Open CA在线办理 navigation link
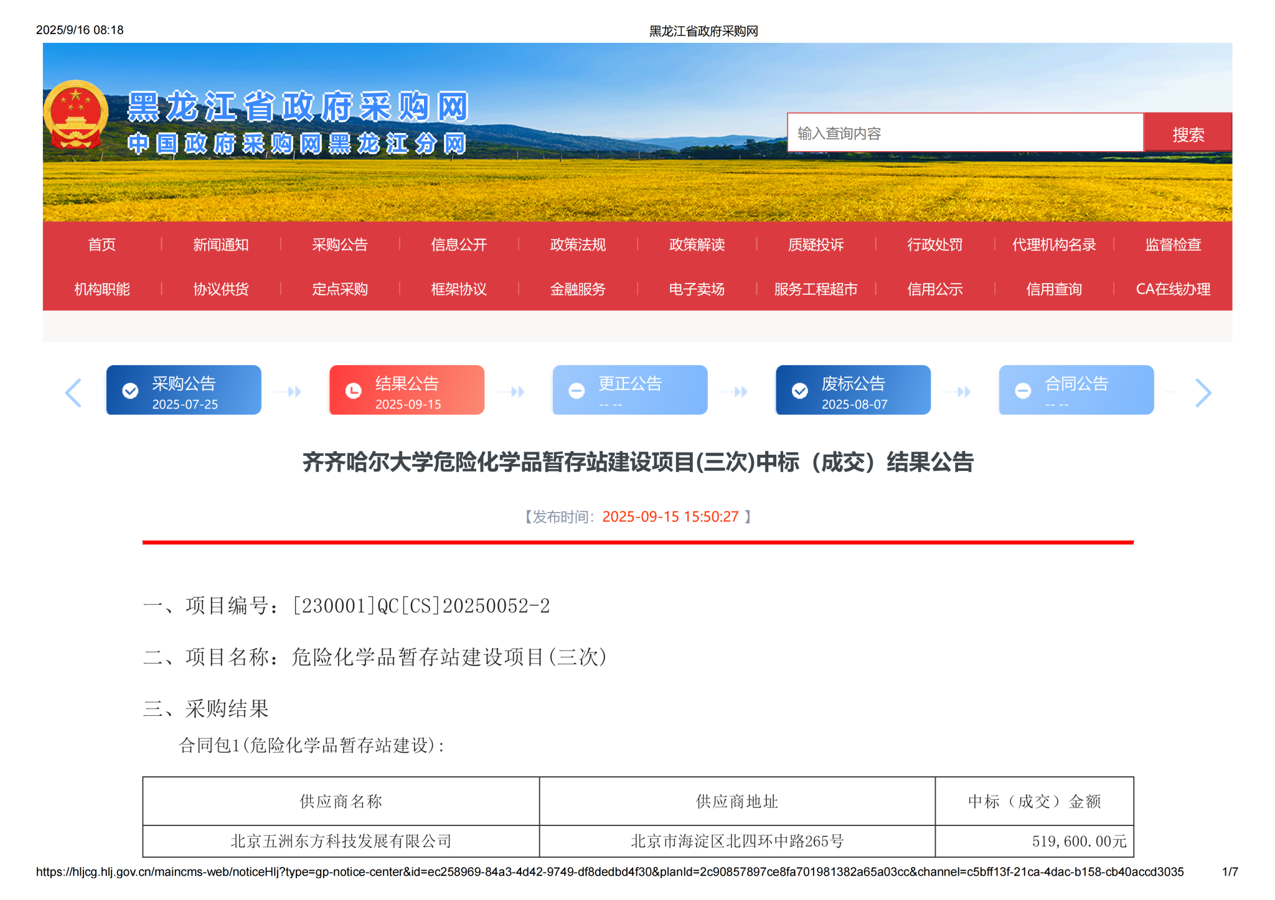The image size is (1275, 900). click(1172, 289)
